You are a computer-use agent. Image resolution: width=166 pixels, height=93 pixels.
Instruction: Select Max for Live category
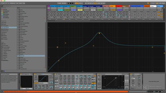(x=5, y=31)
